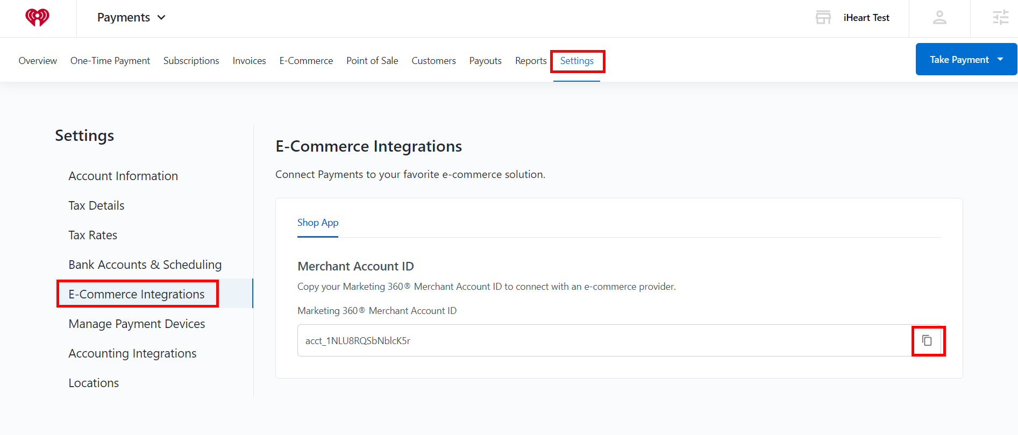
Task: Click the Take Payment button
Action: (x=966, y=59)
